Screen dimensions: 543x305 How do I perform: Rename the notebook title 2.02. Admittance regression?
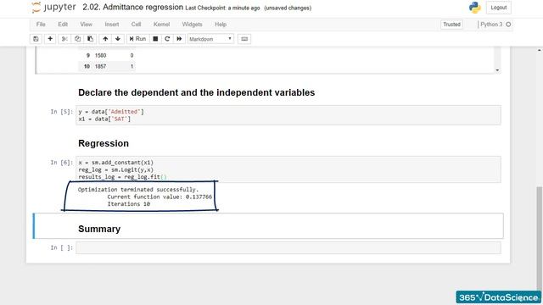point(132,8)
